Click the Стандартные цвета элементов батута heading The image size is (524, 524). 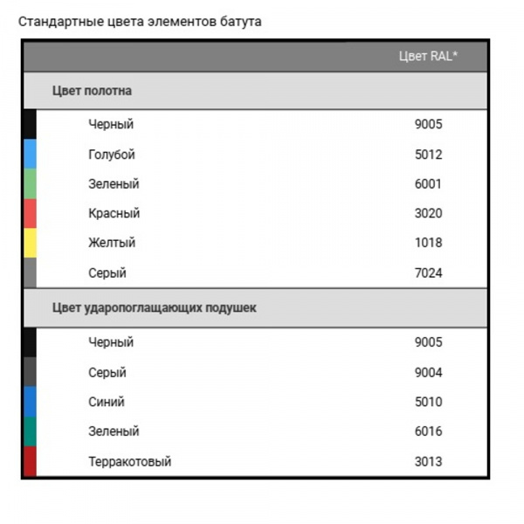pos(140,22)
